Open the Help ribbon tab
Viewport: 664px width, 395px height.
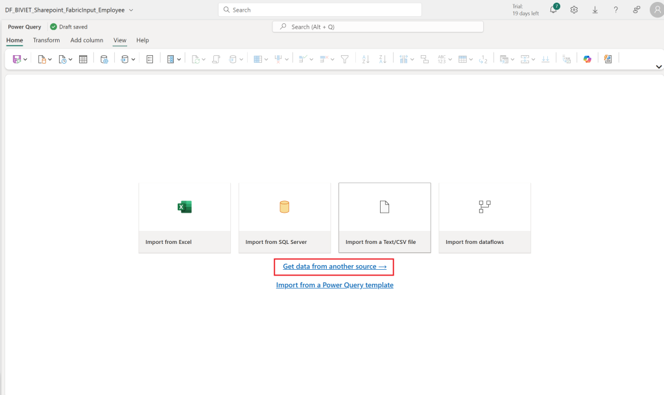(142, 40)
